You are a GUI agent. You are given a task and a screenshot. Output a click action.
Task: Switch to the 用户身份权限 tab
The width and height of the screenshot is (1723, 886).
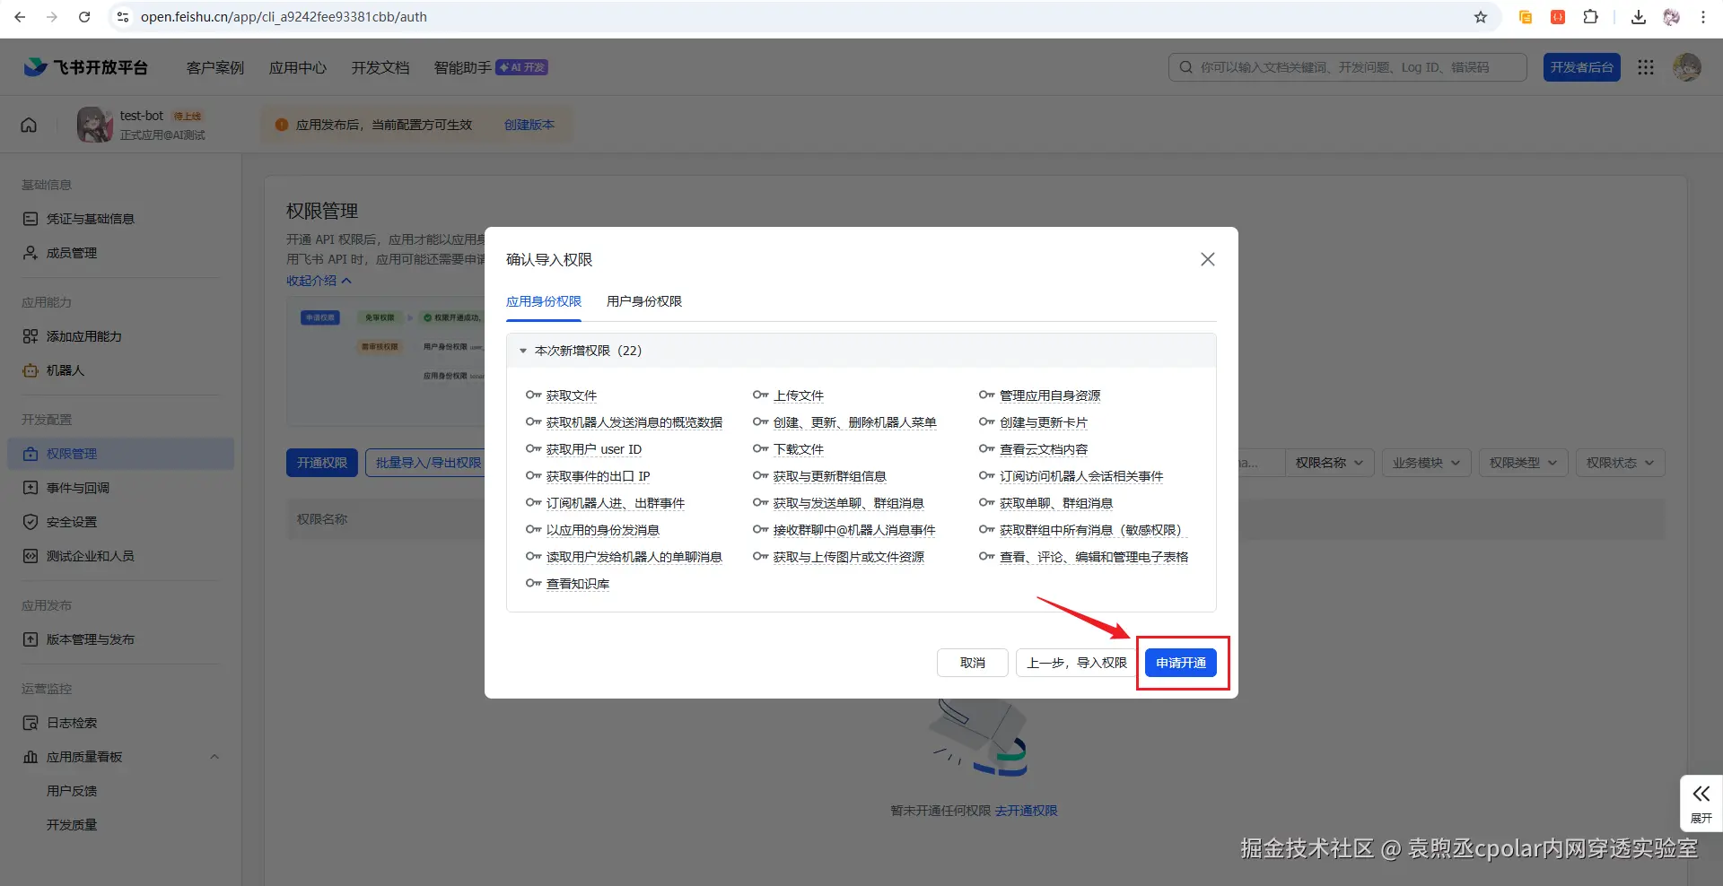[644, 301]
